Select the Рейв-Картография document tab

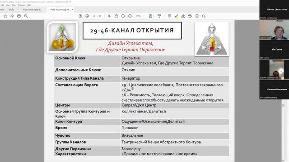coord(60,9)
